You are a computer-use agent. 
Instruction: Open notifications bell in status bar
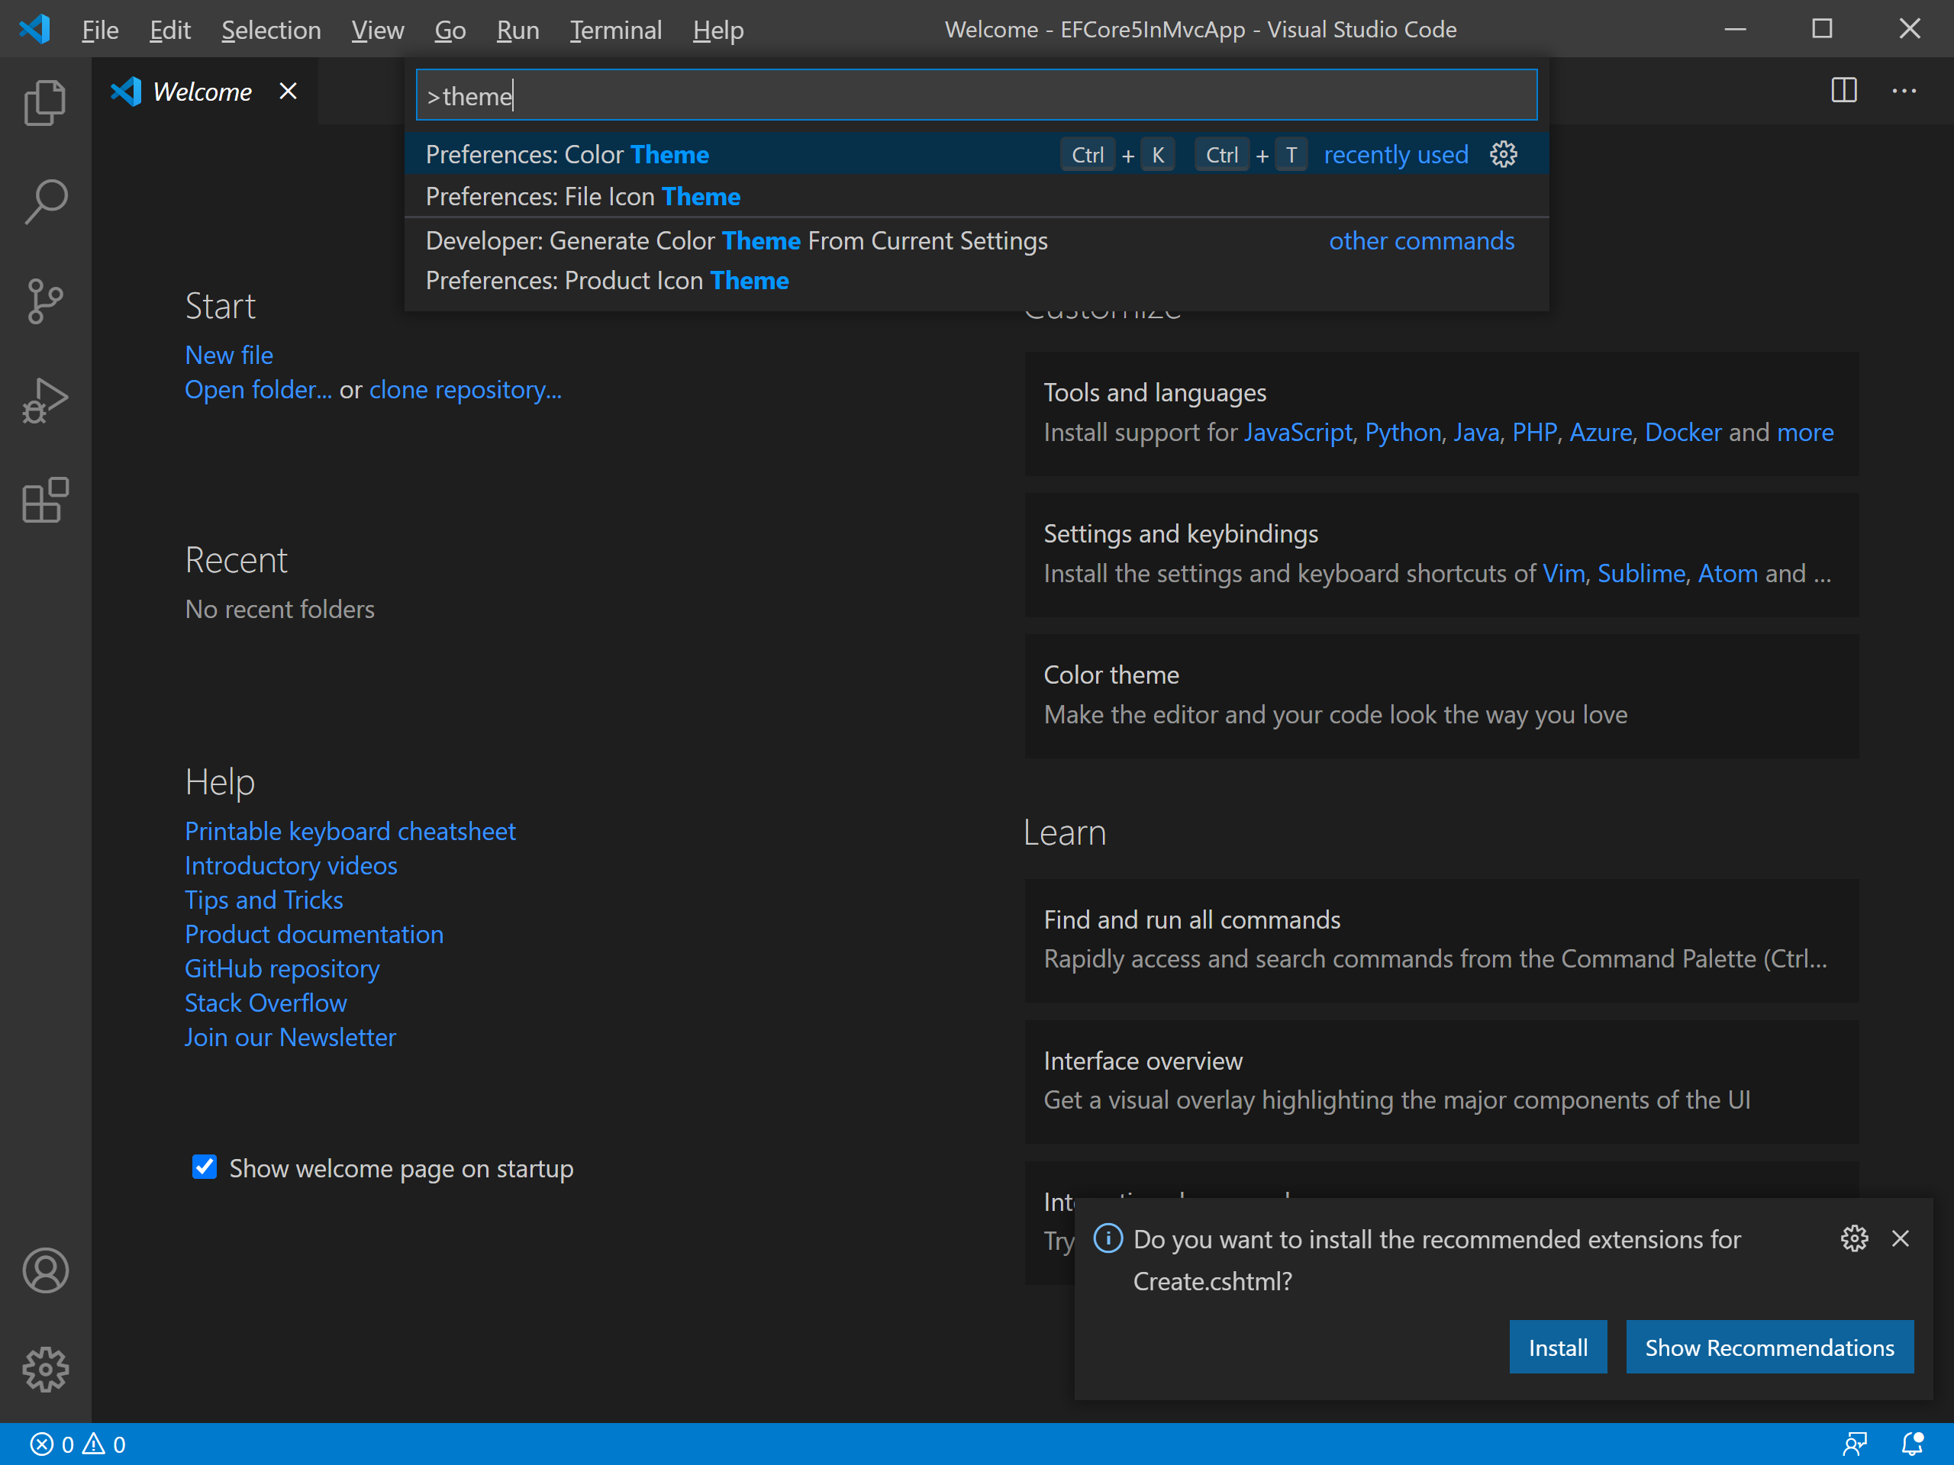1911,1444
